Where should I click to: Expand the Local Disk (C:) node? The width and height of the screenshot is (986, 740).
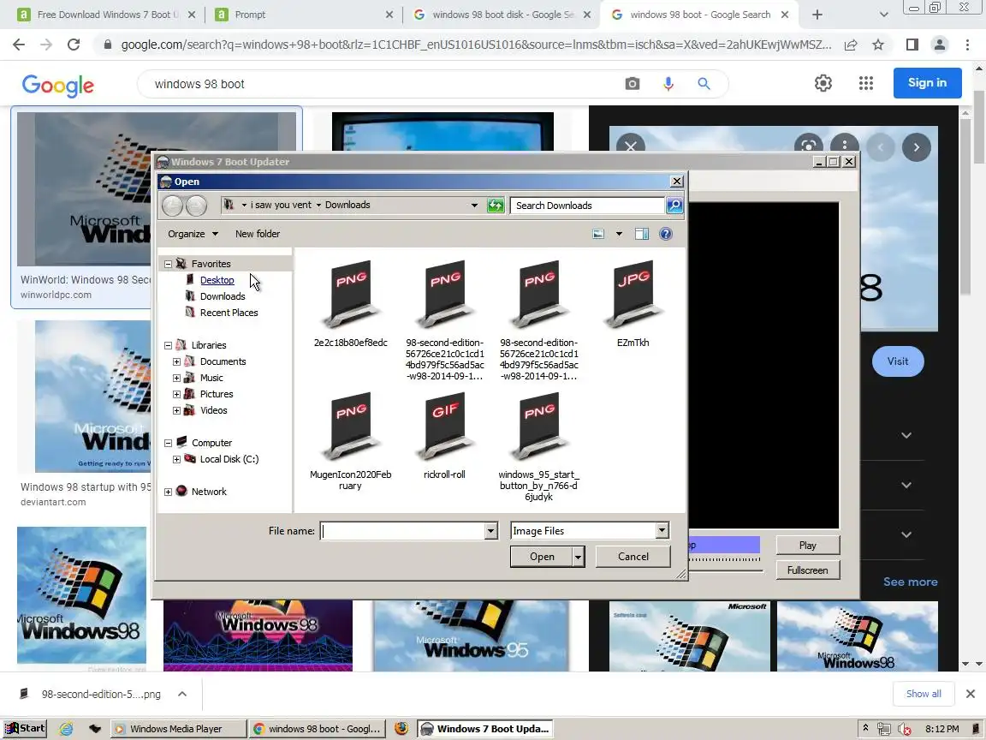(176, 459)
